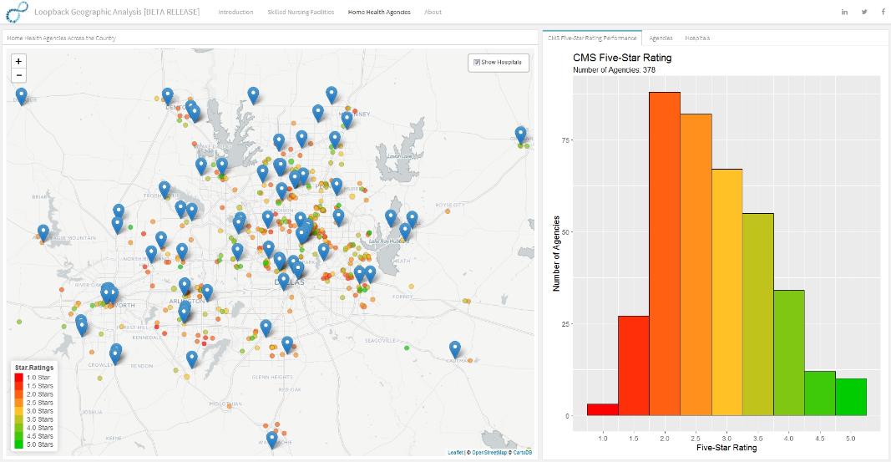The height and width of the screenshot is (462, 891).
Task: Switch to the Agencies tab
Action: pos(661,38)
